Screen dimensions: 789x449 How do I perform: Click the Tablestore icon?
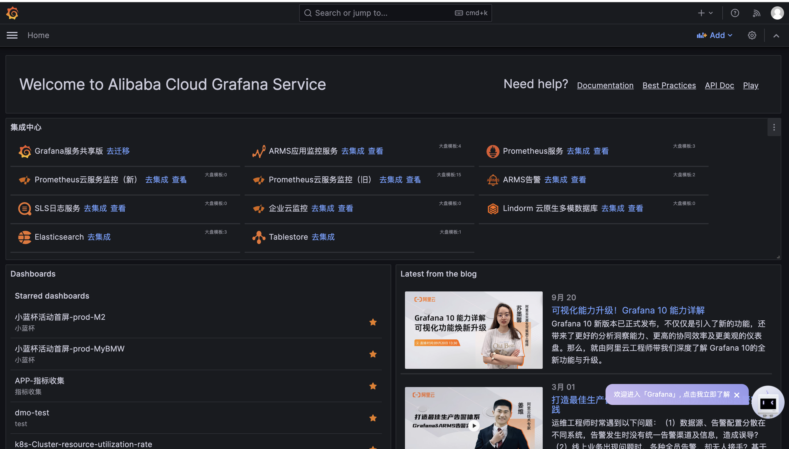(259, 237)
